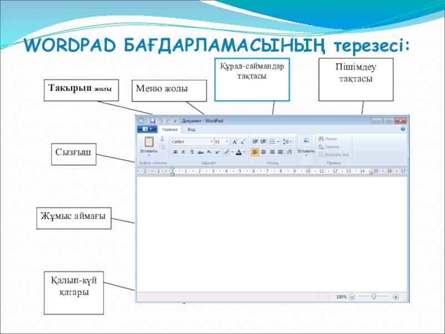
Task: Toggle underline with the Ч button
Action: [x=192, y=152]
